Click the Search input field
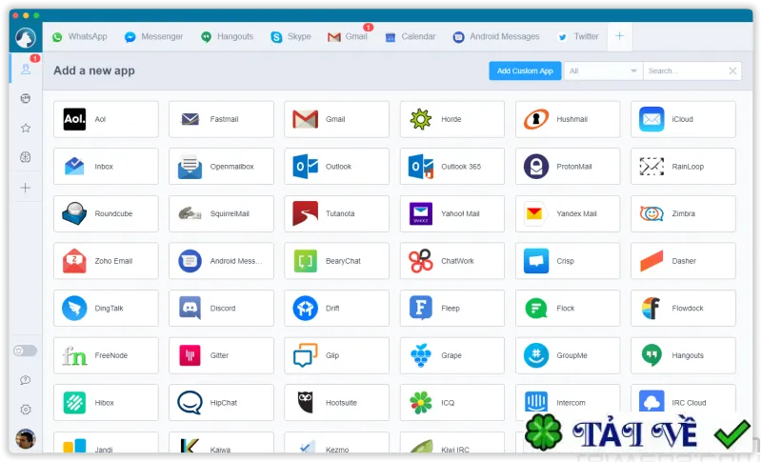Viewport: 762px width, 462px height. [x=685, y=70]
